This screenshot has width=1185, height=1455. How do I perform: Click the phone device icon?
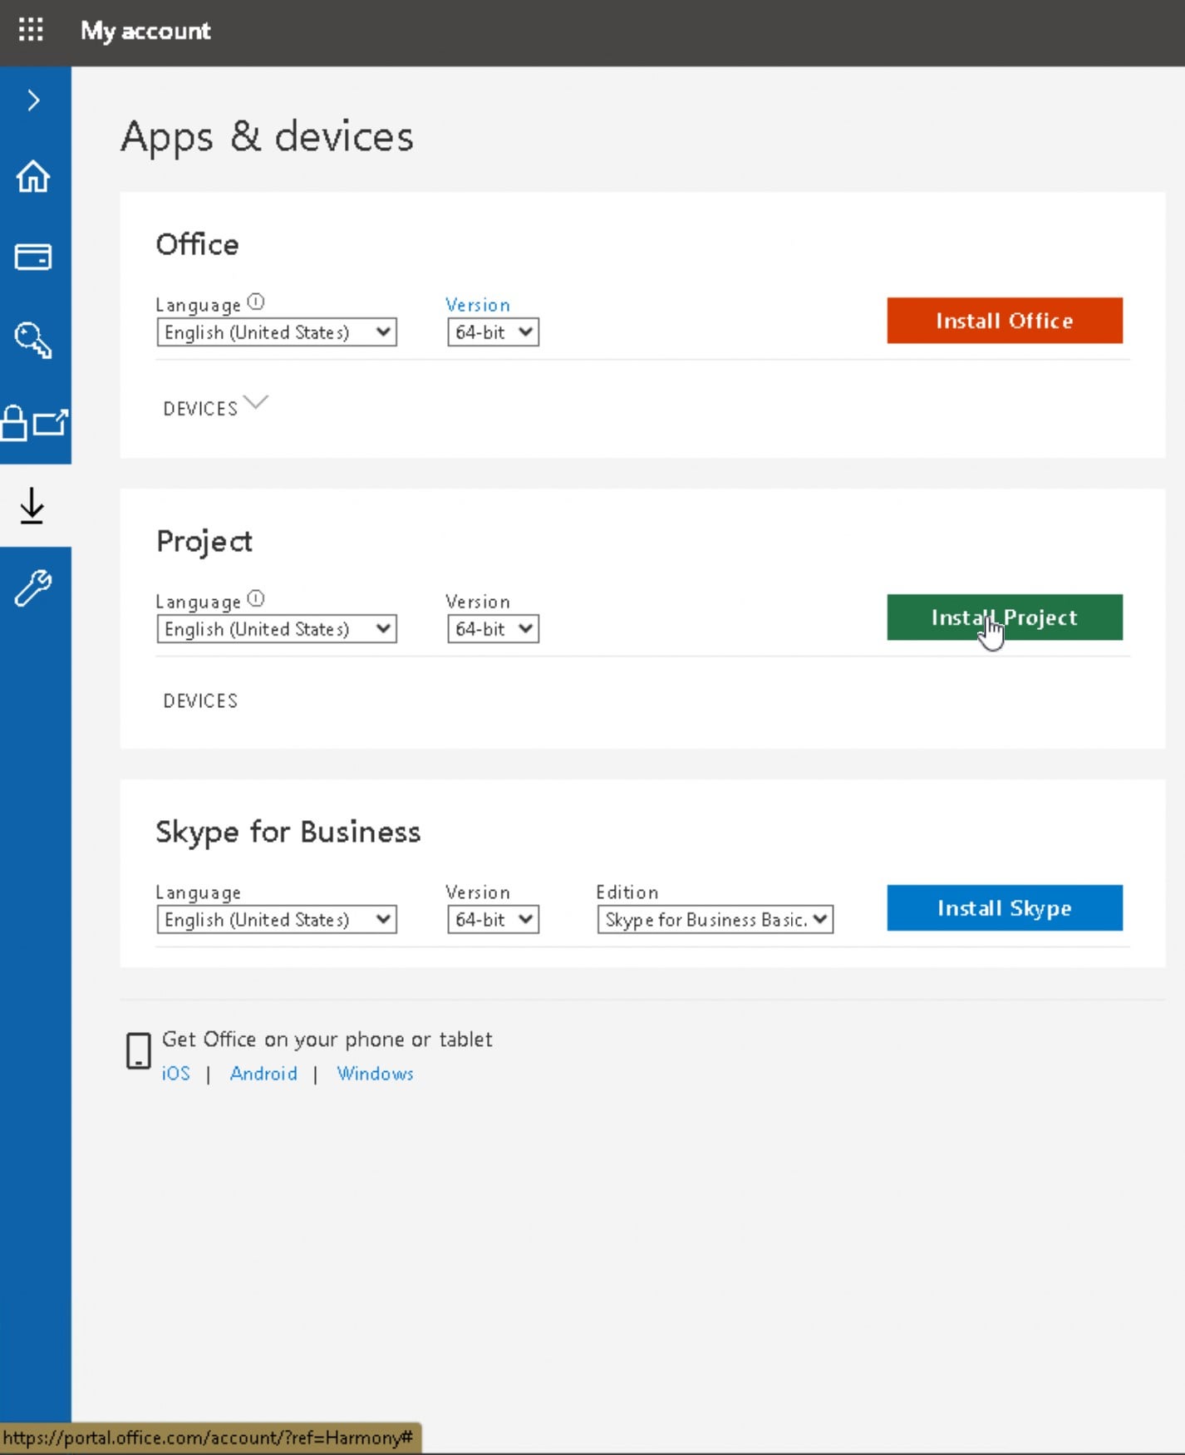138,1050
